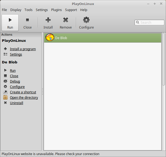Click the folder icon beside Open the directory
This screenshot has width=166, height=157.
click(5, 97)
